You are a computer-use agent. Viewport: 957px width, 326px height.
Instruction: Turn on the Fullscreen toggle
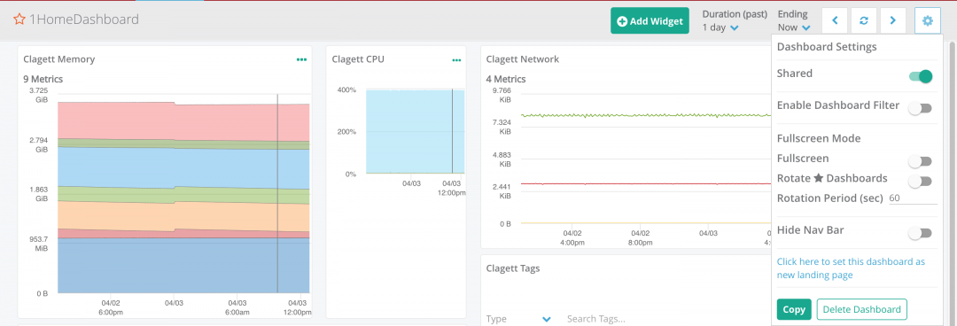pos(921,162)
